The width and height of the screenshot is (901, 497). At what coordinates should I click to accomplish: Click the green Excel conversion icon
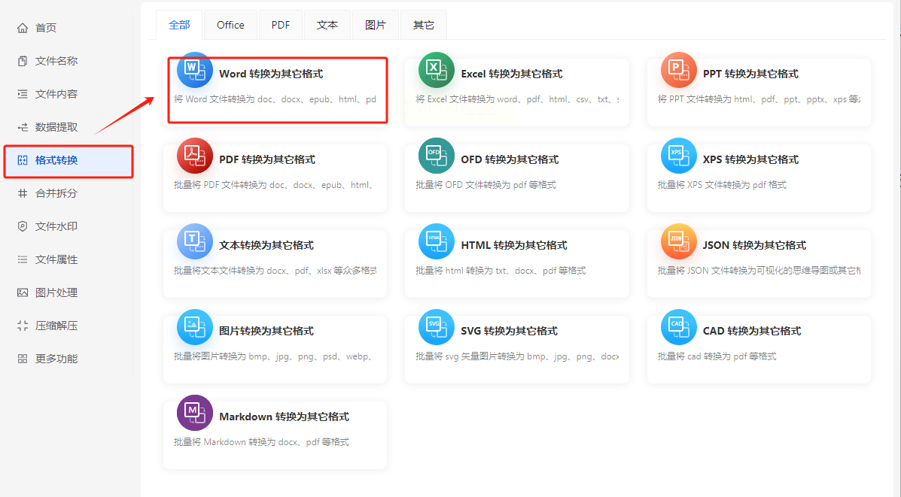pos(437,70)
